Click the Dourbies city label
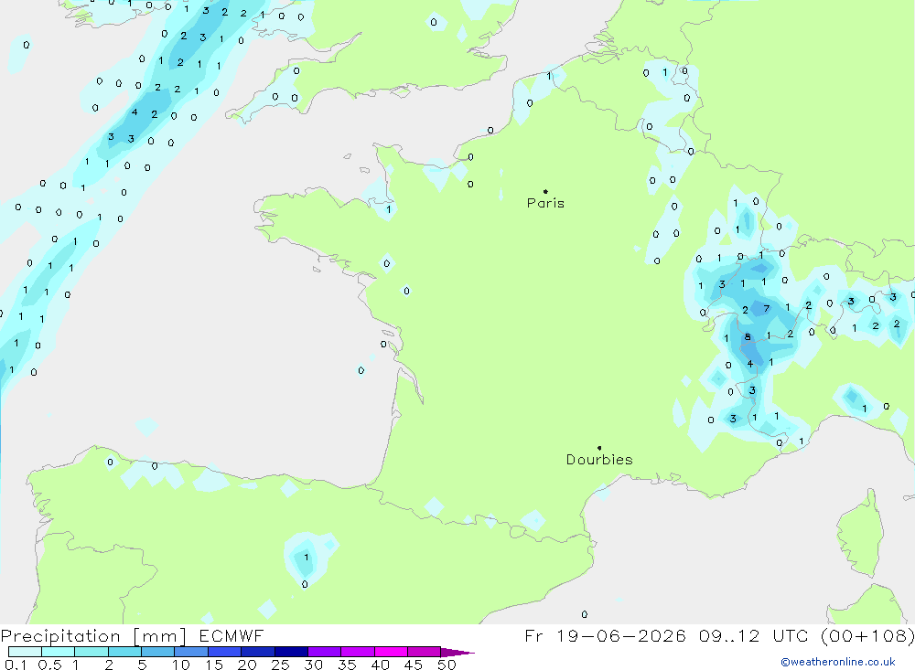Screen dimensions: 915x670 click(x=599, y=460)
